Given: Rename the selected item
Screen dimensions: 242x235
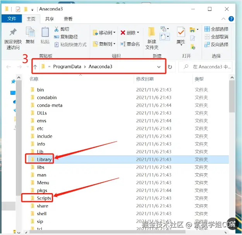Looking at the screenshot, I should 130,44.
